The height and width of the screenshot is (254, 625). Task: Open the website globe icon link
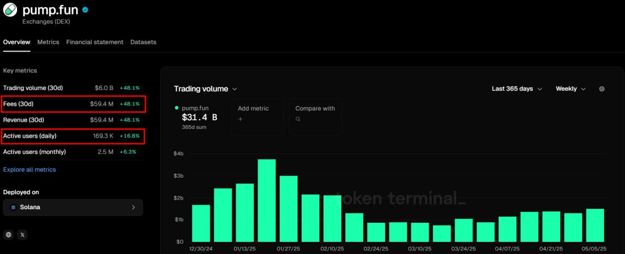point(9,235)
